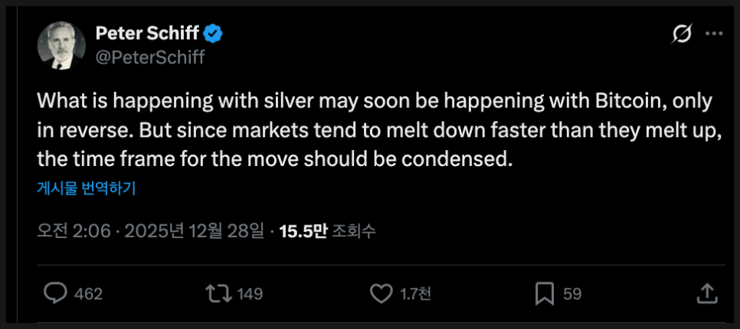
Task: Reply using the speech bubble icon
Action: point(56,294)
